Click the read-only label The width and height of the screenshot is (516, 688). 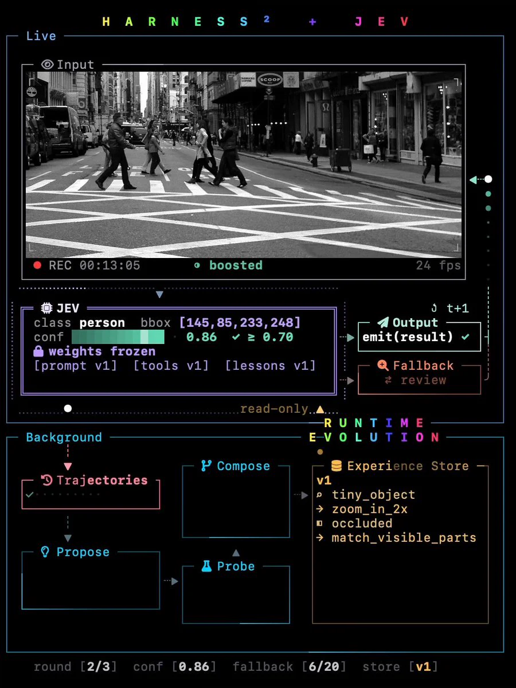pyautogui.click(x=274, y=409)
